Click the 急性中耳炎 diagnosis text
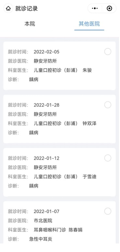The width and height of the screenshot is (120, 252). pos(41,239)
